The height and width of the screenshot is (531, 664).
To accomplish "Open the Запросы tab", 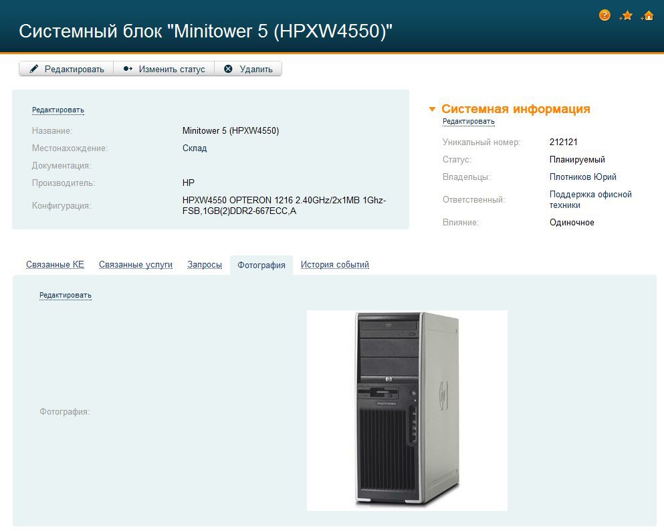I will 205,265.
